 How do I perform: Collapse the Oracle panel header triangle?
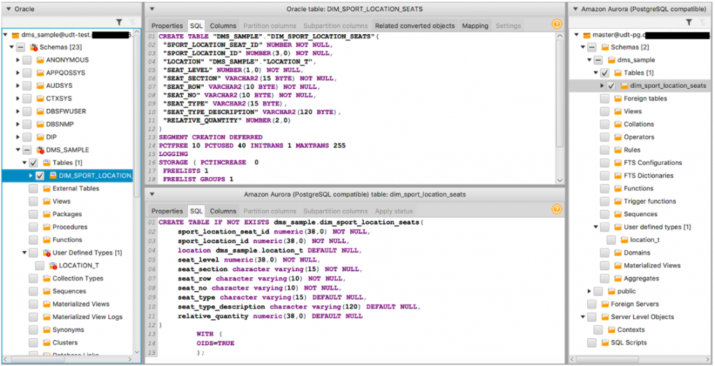pos(9,9)
